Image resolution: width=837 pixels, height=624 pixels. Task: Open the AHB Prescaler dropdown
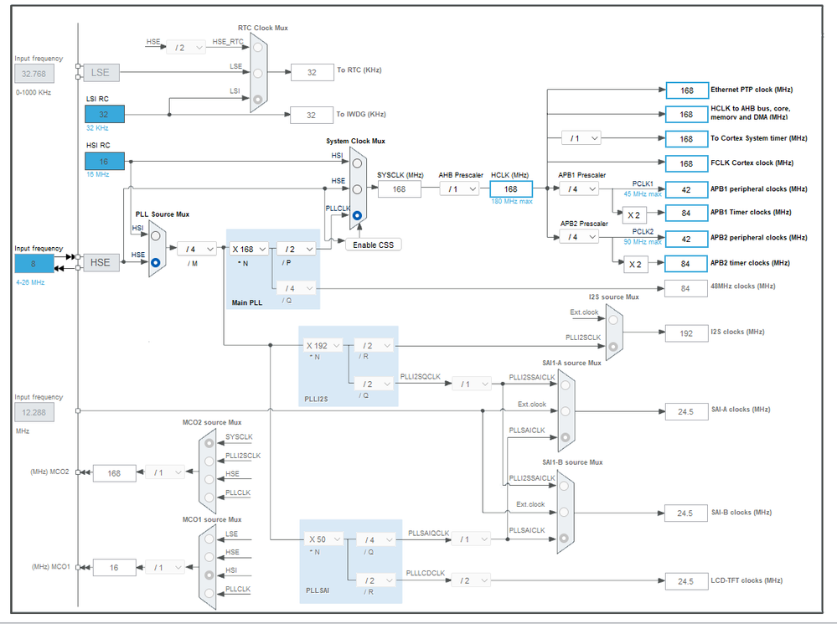pos(460,189)
